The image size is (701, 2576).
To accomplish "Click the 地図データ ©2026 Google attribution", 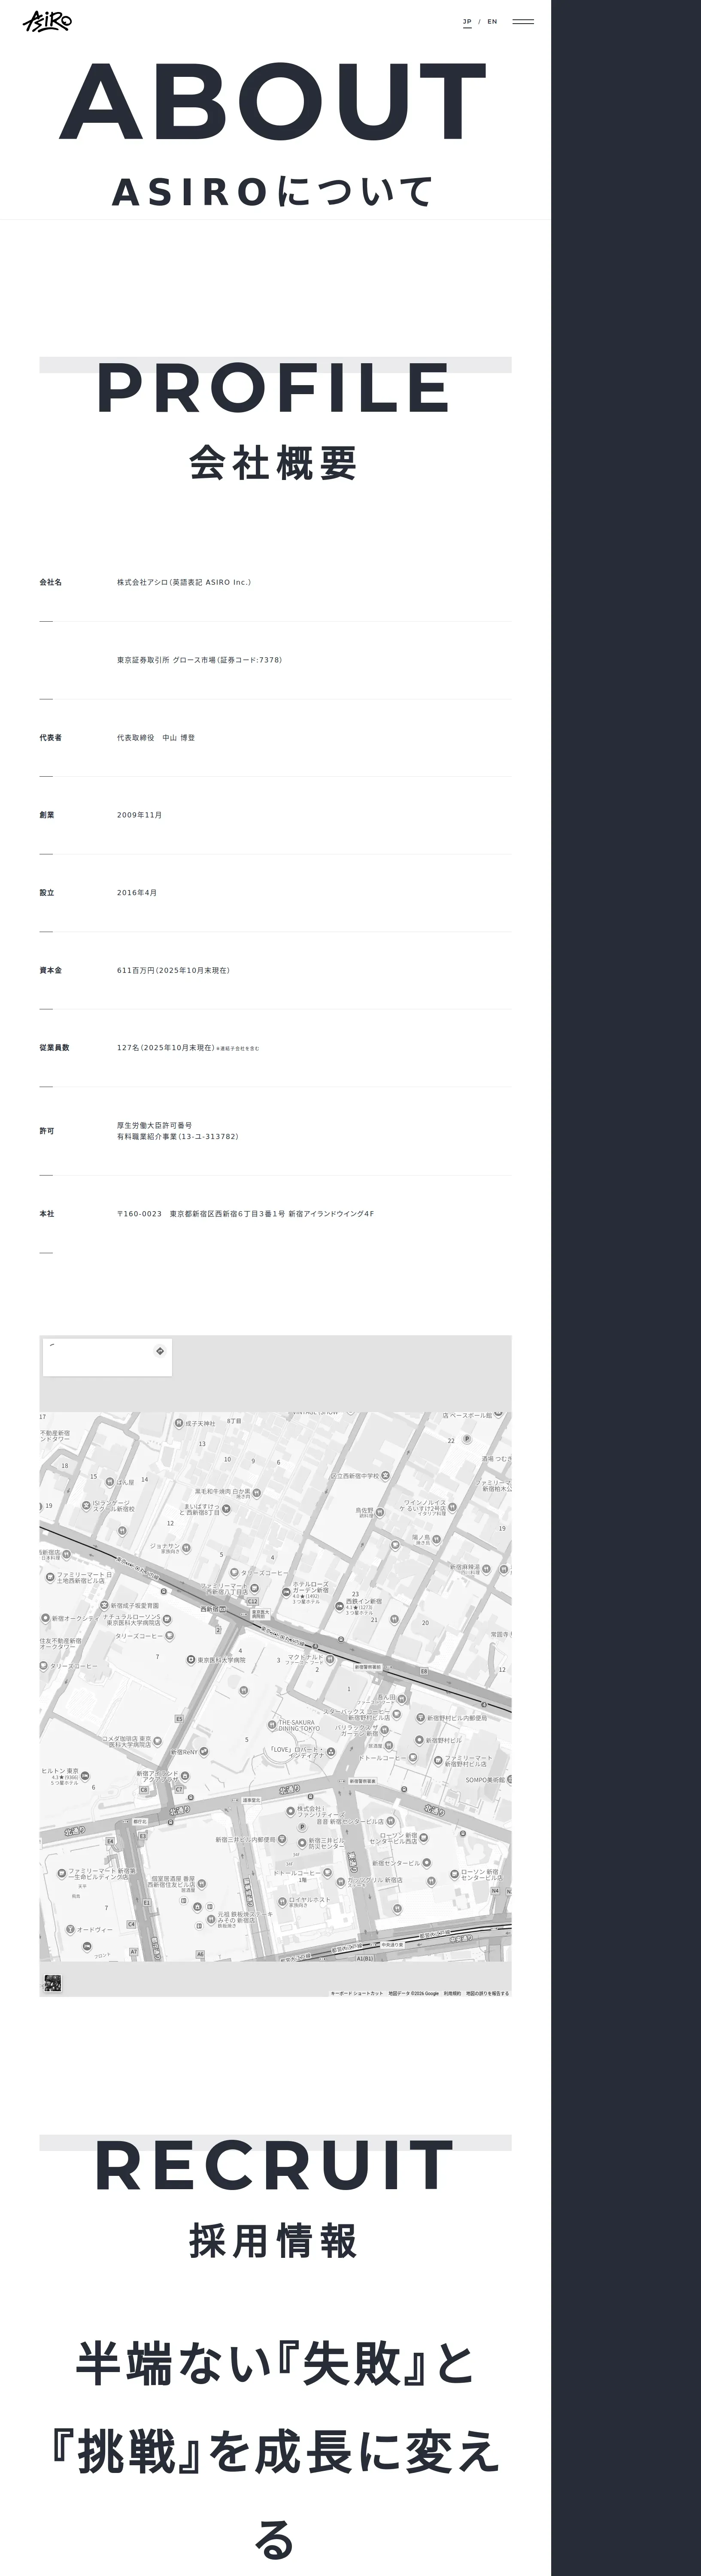I will pos(414,1993).
